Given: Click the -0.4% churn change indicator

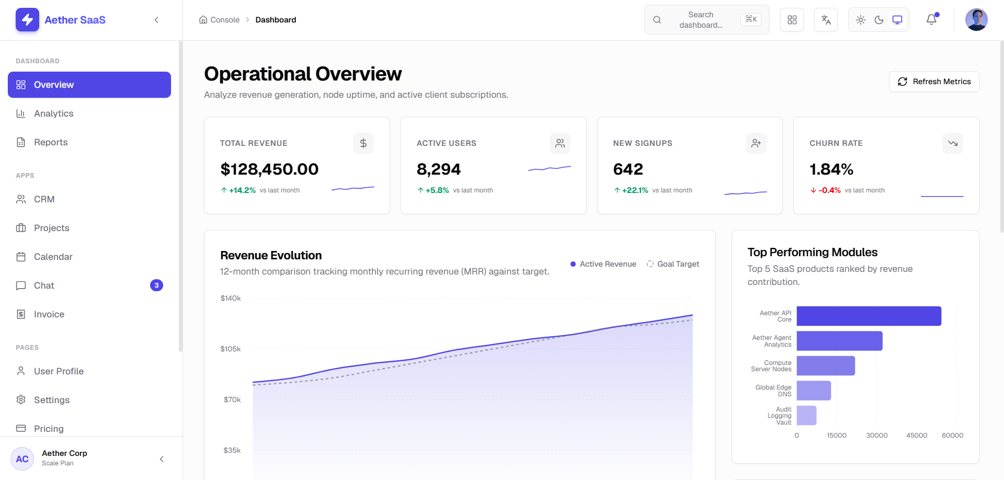Looking at the screenshot, I should tap(826, 190).
